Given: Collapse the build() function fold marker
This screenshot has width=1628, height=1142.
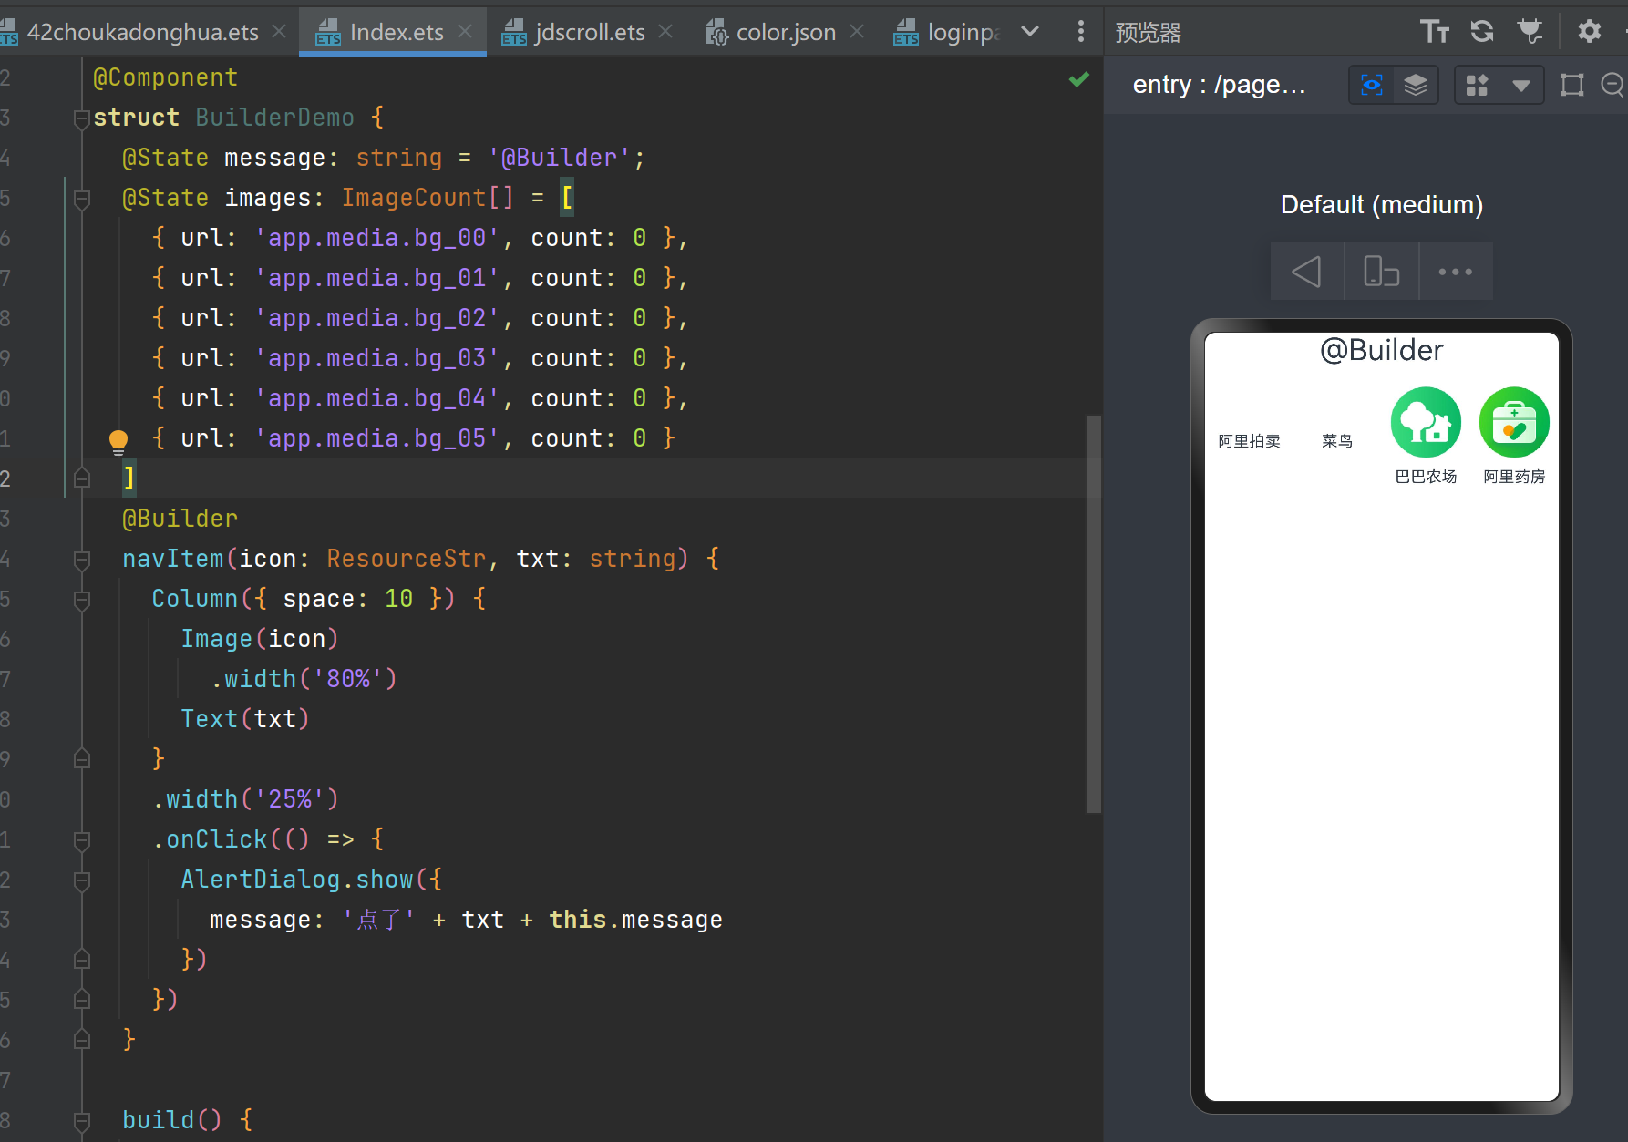Looking at the screenshot, I should (x=82, y=1120).
